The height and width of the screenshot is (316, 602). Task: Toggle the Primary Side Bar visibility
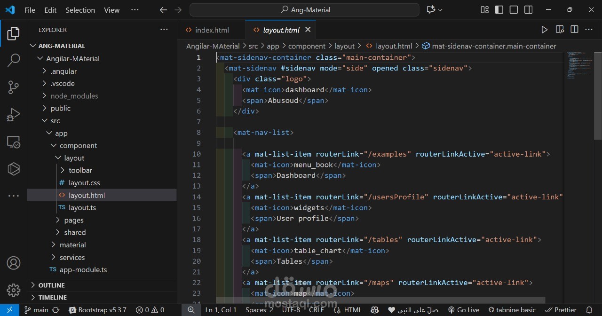click(x=499, y=10)
